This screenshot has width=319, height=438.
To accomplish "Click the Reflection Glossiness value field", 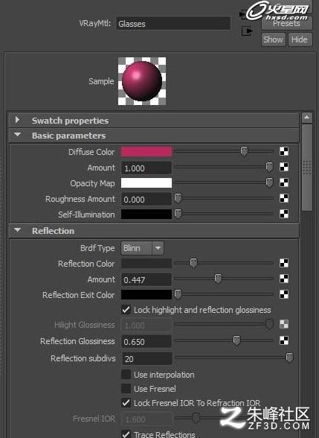I will (x=146, y=341).
